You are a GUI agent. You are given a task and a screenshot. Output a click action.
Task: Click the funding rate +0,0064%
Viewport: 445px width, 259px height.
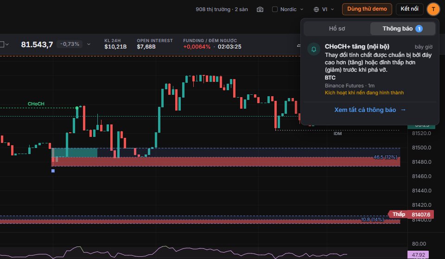click(x=197, y=47)
